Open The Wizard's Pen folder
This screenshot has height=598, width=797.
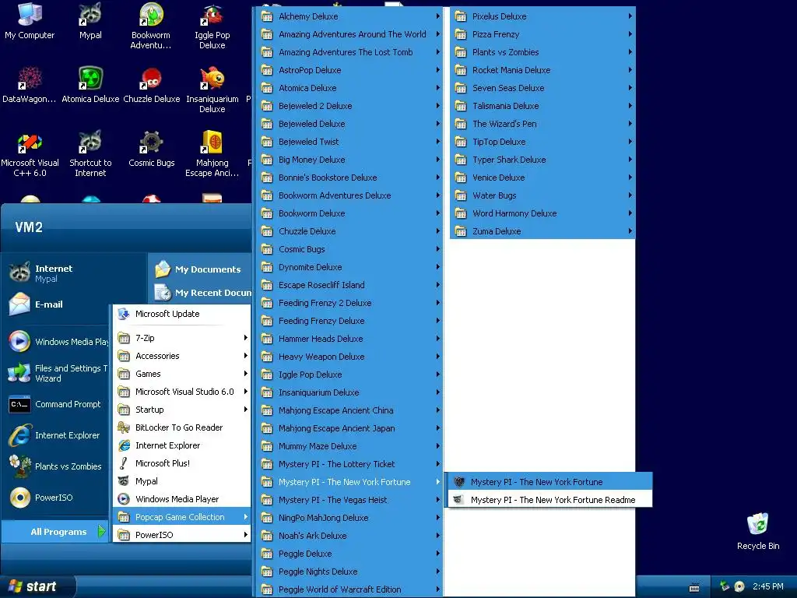(542, 124)
